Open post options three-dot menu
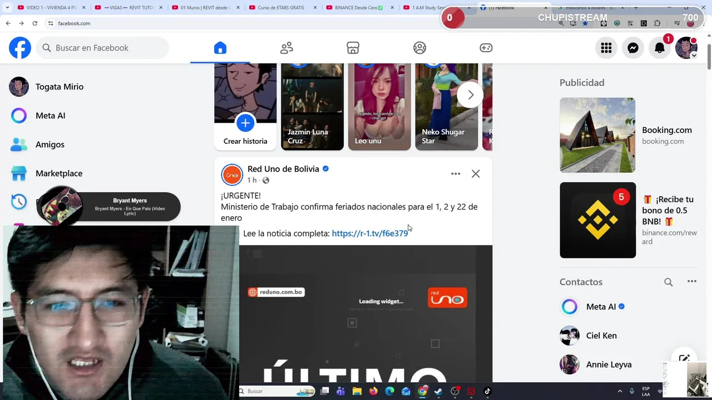Image resolution: width=712 pixels, height=400 pixels. (x=456, y=174)
